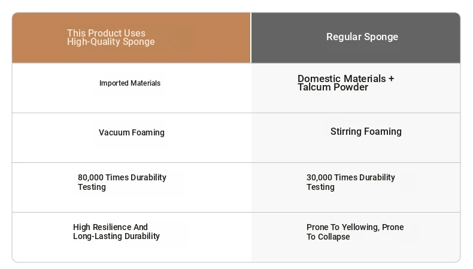Select the 'Vacuum Foaming' cell
The width and height of the screenshot is (473, 269).
pyautogui.click(x=131, y=132)
